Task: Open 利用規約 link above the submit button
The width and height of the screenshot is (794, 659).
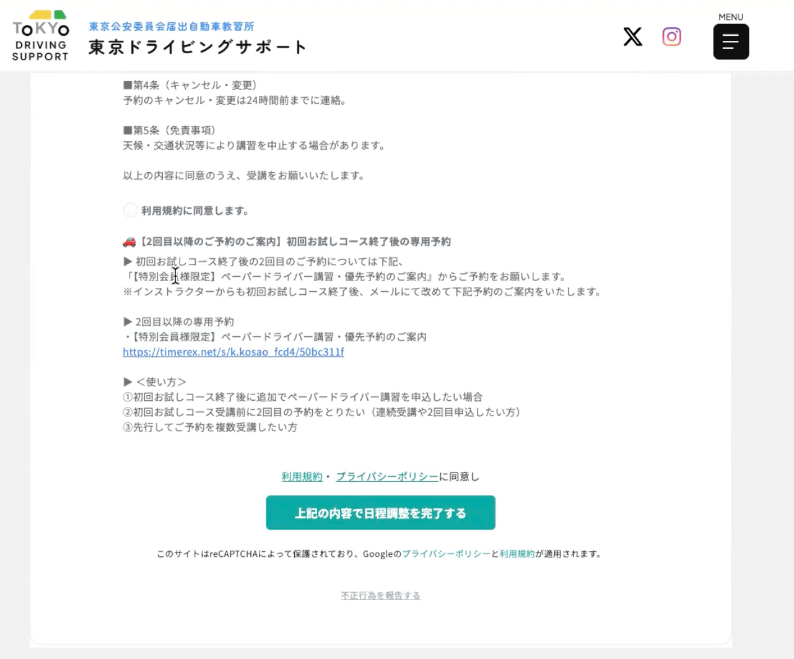Action: [x=302, y=476]
